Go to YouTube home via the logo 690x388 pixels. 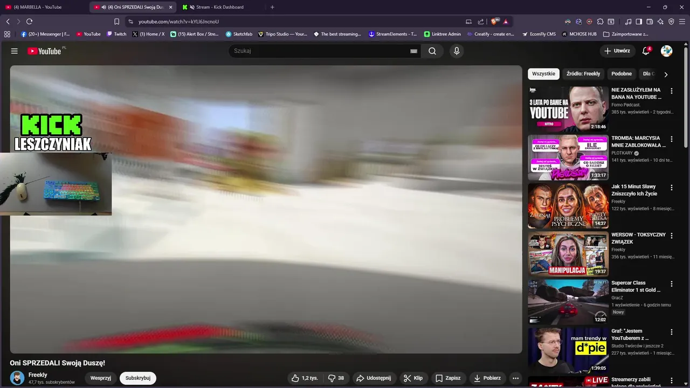(x=44, y=51)
